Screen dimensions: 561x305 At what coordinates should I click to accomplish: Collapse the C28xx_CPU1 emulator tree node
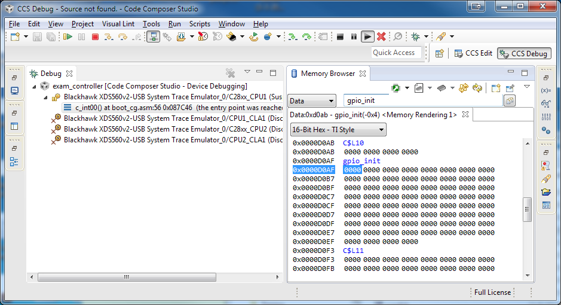(x=46, y=97)
